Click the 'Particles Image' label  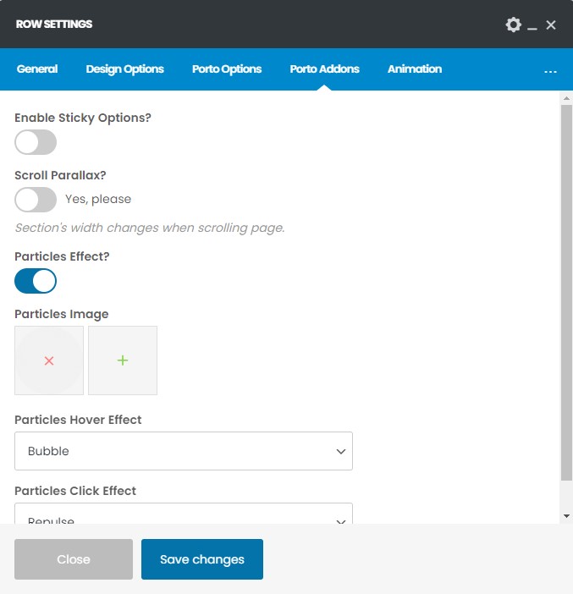tap(62, 314)
